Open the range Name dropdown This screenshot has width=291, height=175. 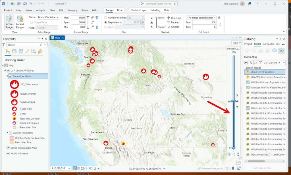click(58, 17)
